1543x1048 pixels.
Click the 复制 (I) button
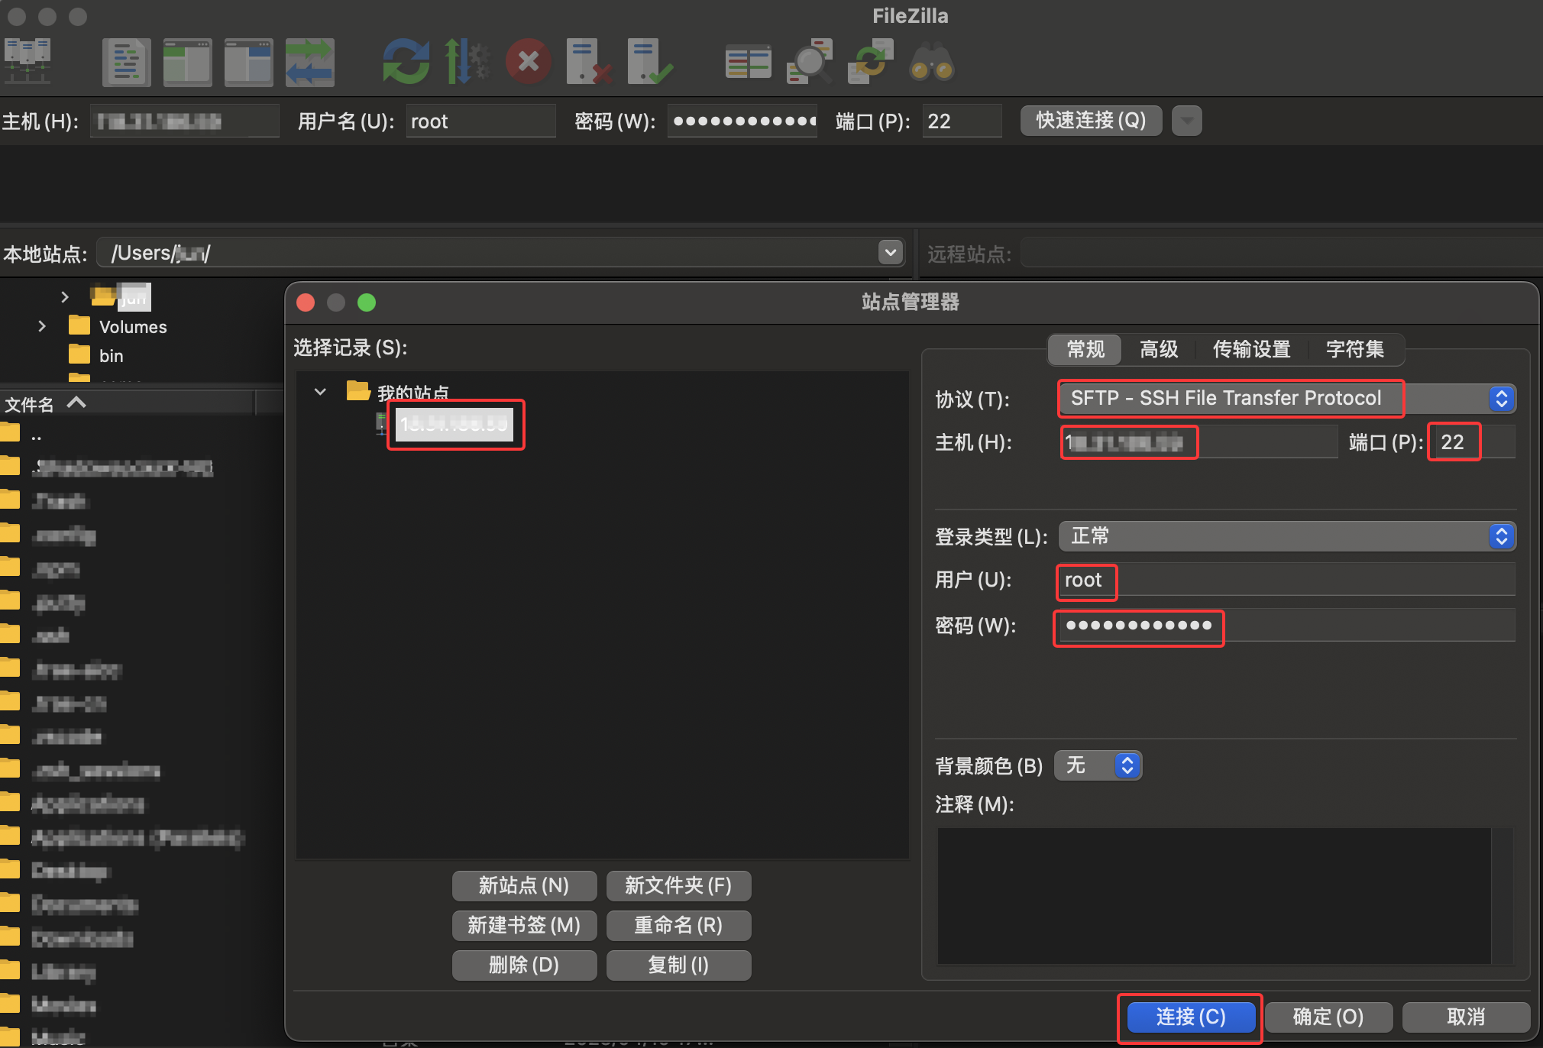[678, 966]
